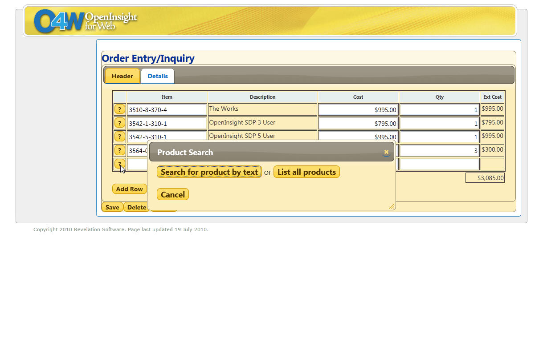
Task: Close the Product Search dialog
Action: point(386,152)
